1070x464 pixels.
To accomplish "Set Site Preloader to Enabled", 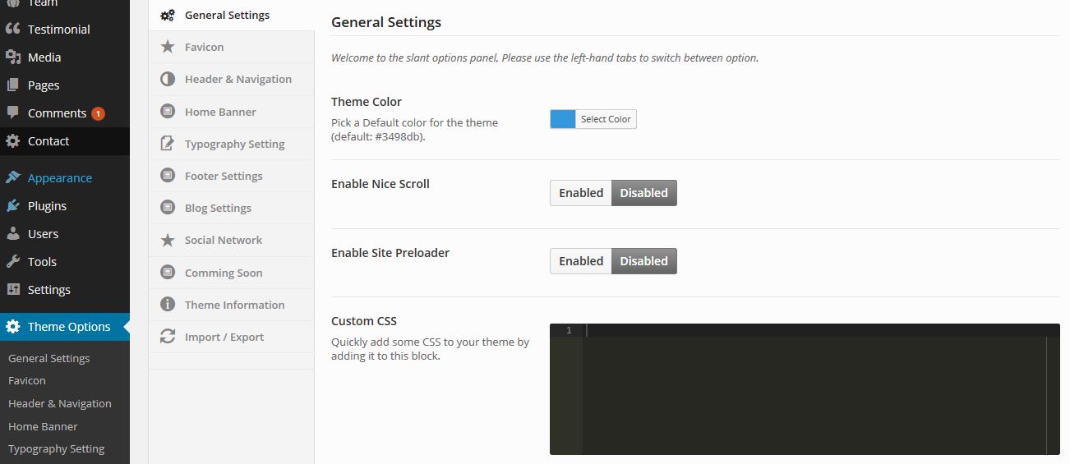I will [581, 261].
